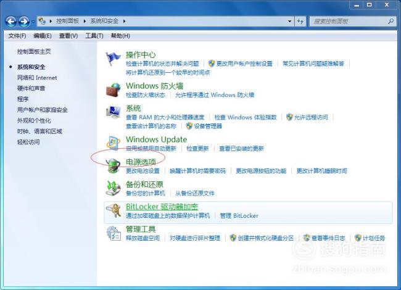This screenshot has width=401, height=290.
Task: Open the 编辑(E) menu
Action: [43, 36]
